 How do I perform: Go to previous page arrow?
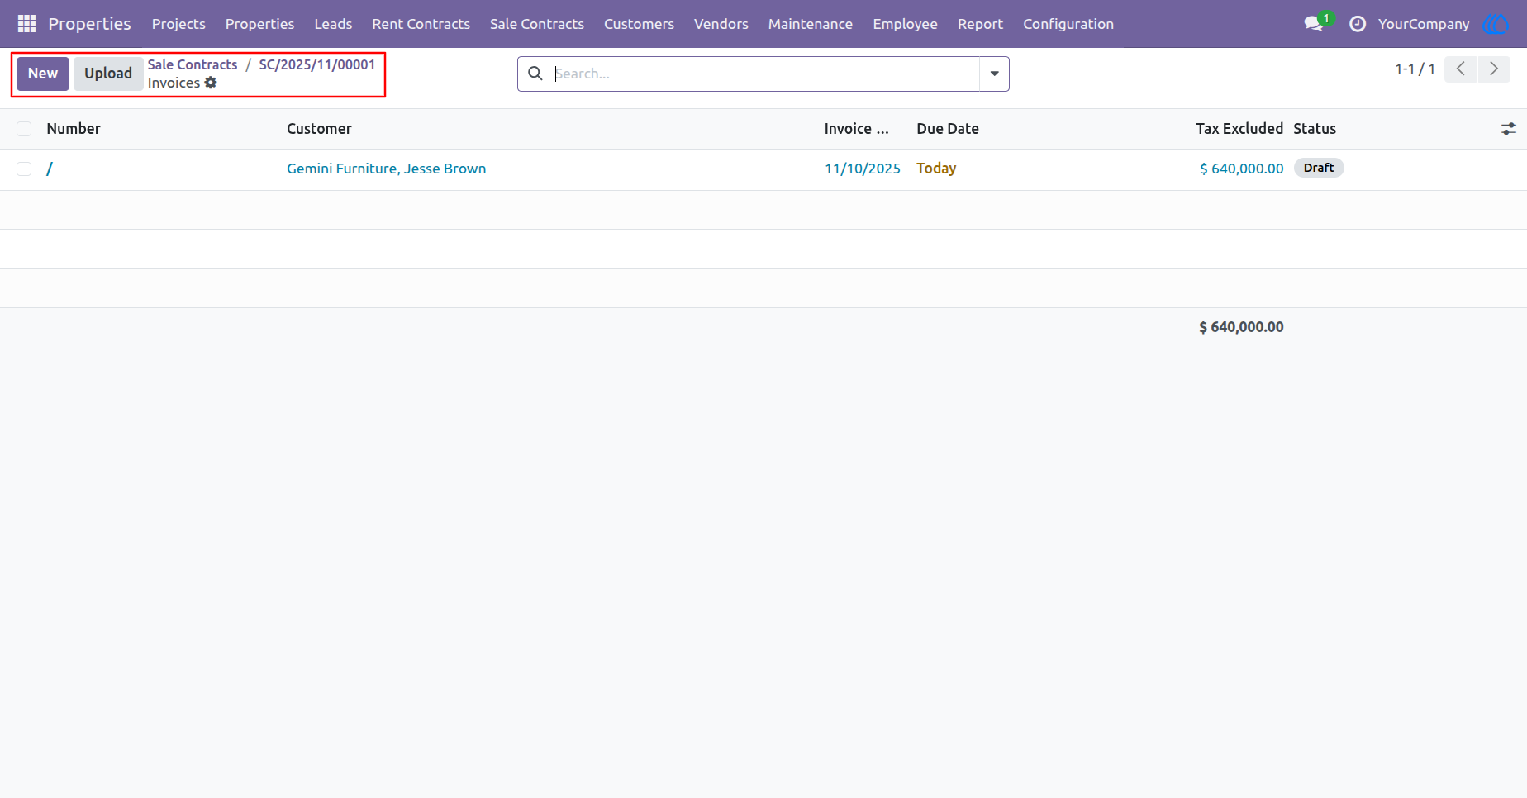coord(1461,69)
